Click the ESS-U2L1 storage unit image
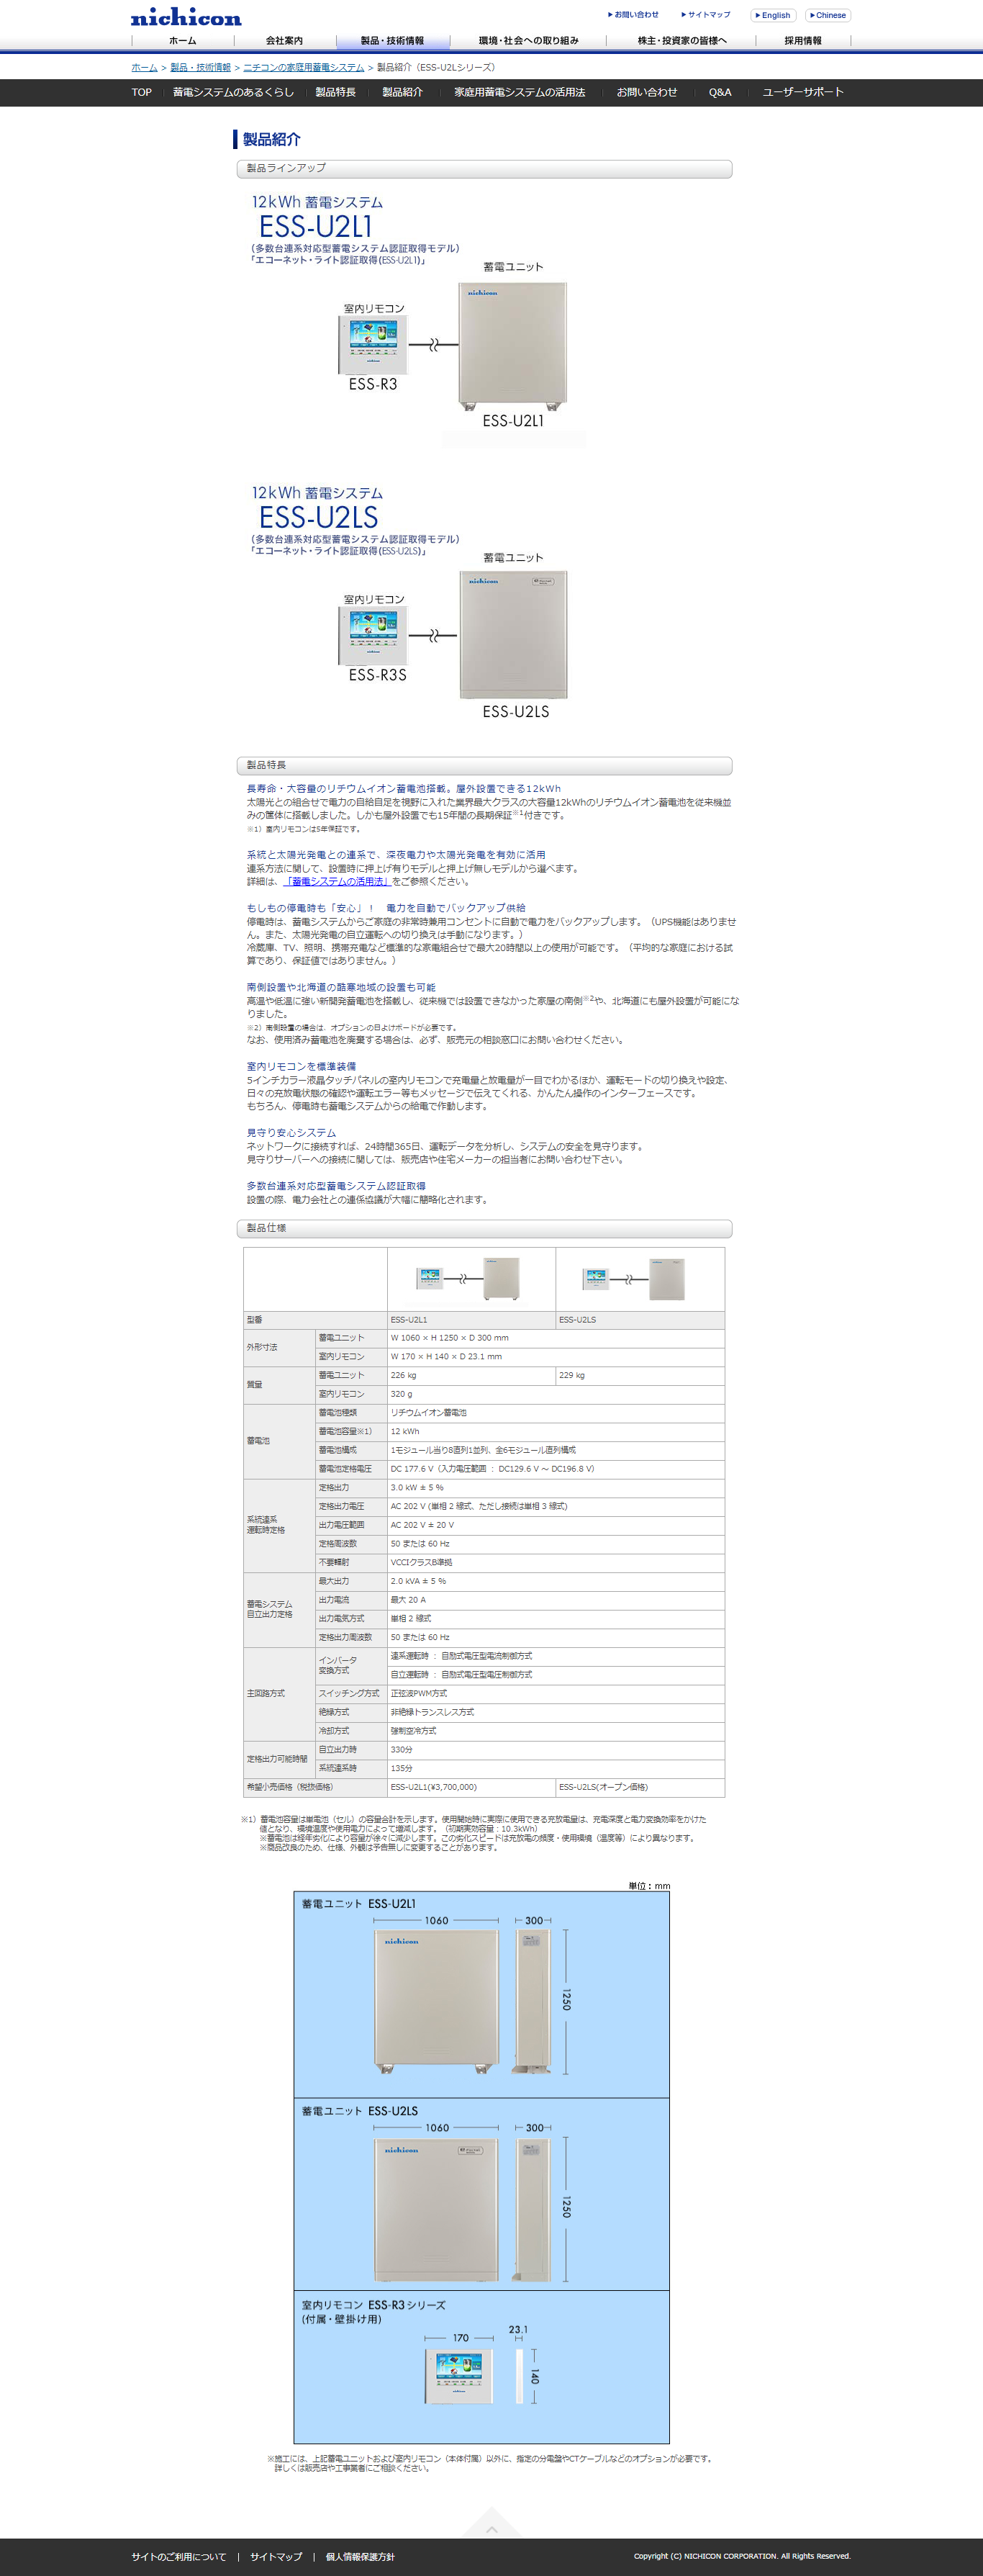Image resolution: width=983 pixels, height=2576 pixels. pos(513,346)
